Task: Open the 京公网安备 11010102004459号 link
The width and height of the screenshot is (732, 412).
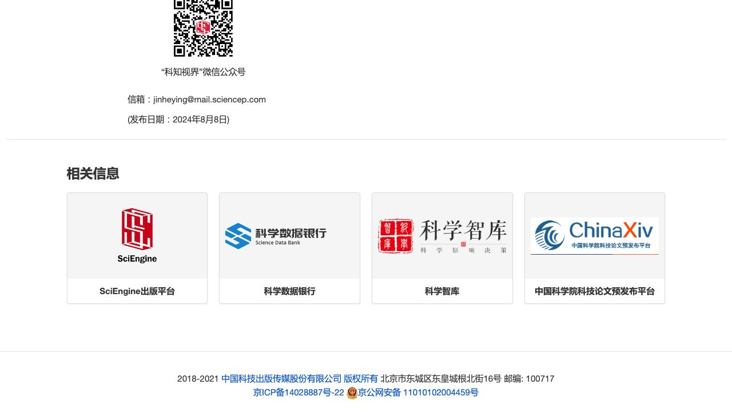Action: click(418, 393)
